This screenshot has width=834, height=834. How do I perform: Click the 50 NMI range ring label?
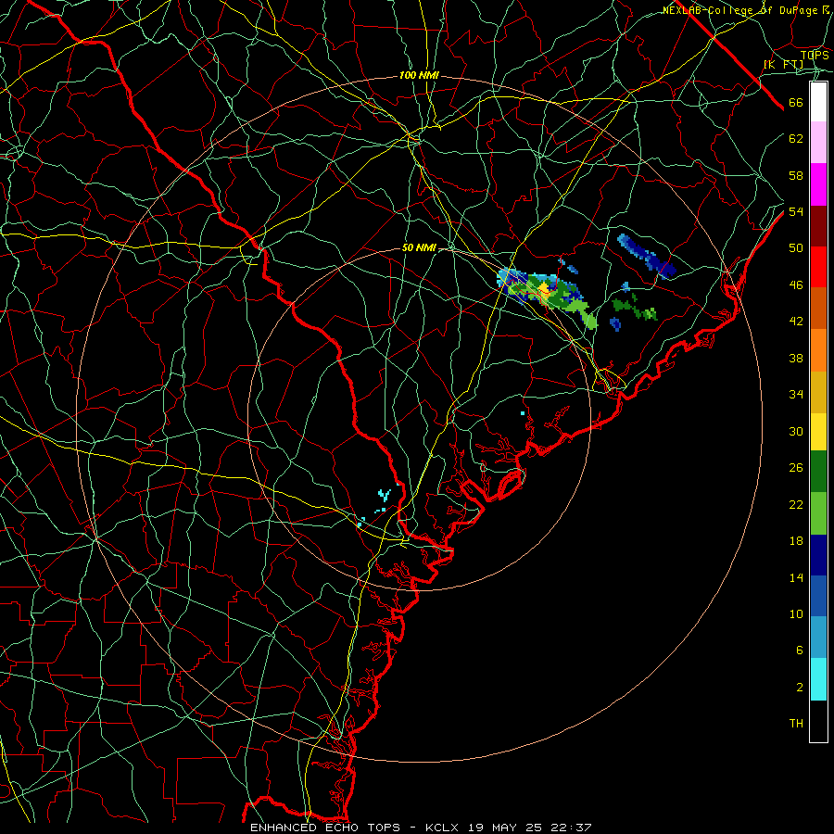(419, 247)
